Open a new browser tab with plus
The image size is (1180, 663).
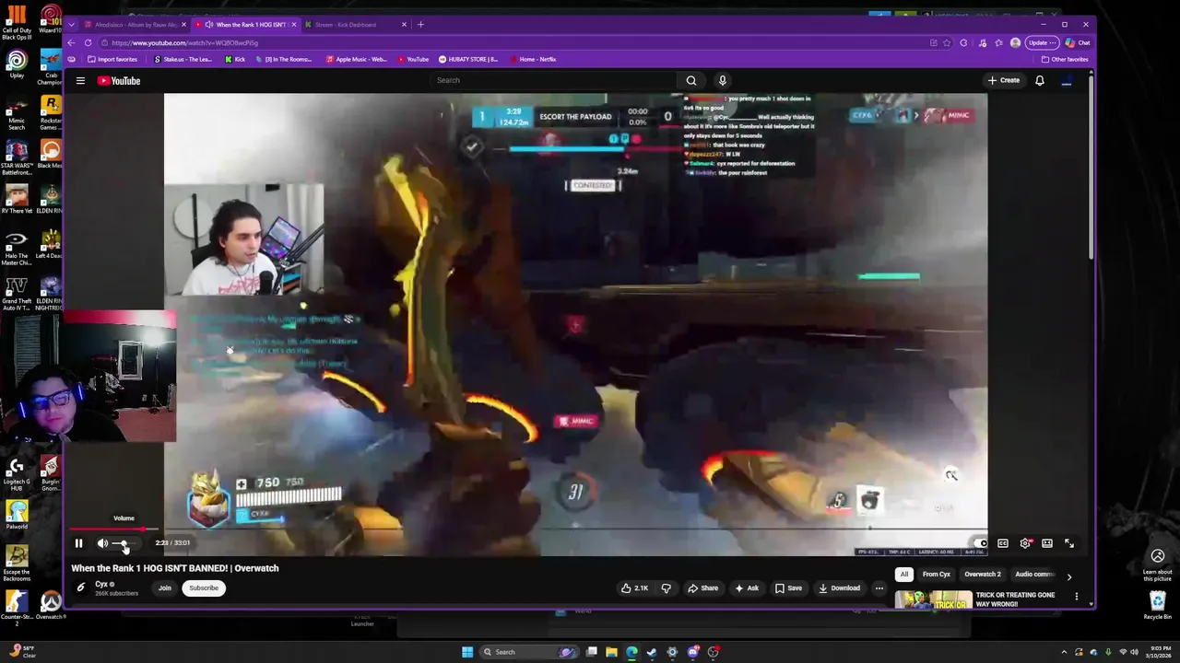420,25
